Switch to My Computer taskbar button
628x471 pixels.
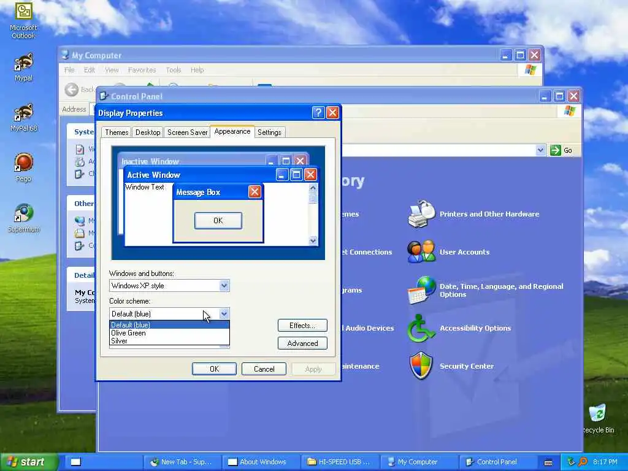pyautogui.click(x=419, y=462)
